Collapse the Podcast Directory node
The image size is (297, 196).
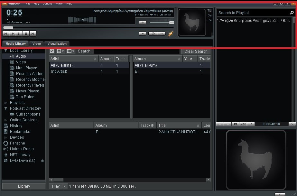tap(6, 108)
